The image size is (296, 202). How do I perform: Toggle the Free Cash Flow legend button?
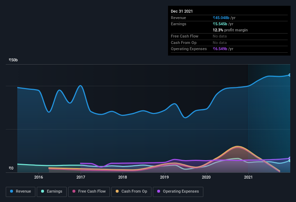point(89,192)
